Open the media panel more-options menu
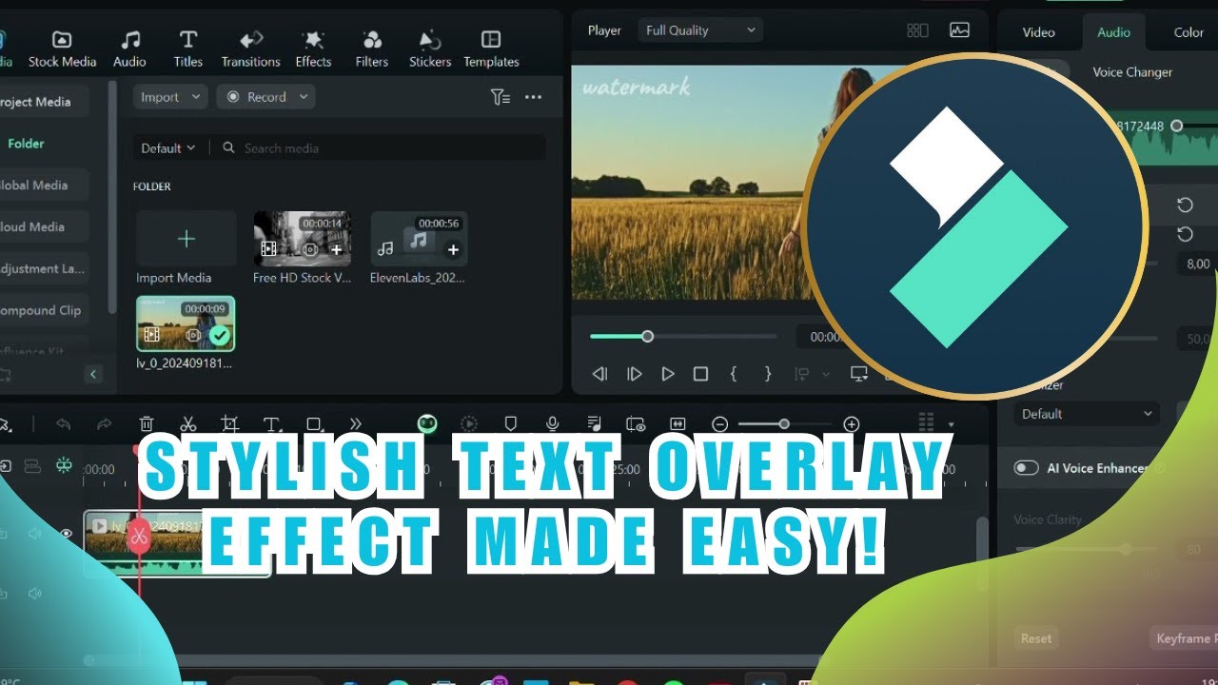The height and width of the screenshot is (685, 1218). (533, 97)
